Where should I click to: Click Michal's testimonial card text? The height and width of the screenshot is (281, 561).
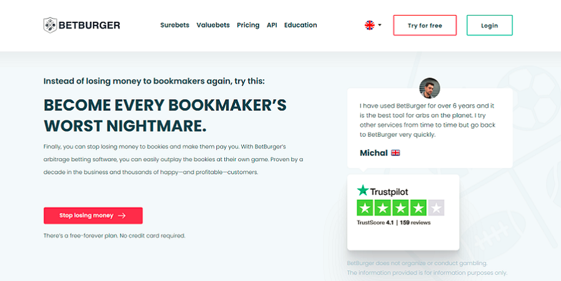[x=427, y=120]
